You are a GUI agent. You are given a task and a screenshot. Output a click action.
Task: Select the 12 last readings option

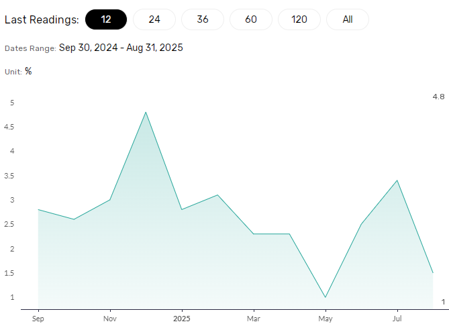click(106, 19)
